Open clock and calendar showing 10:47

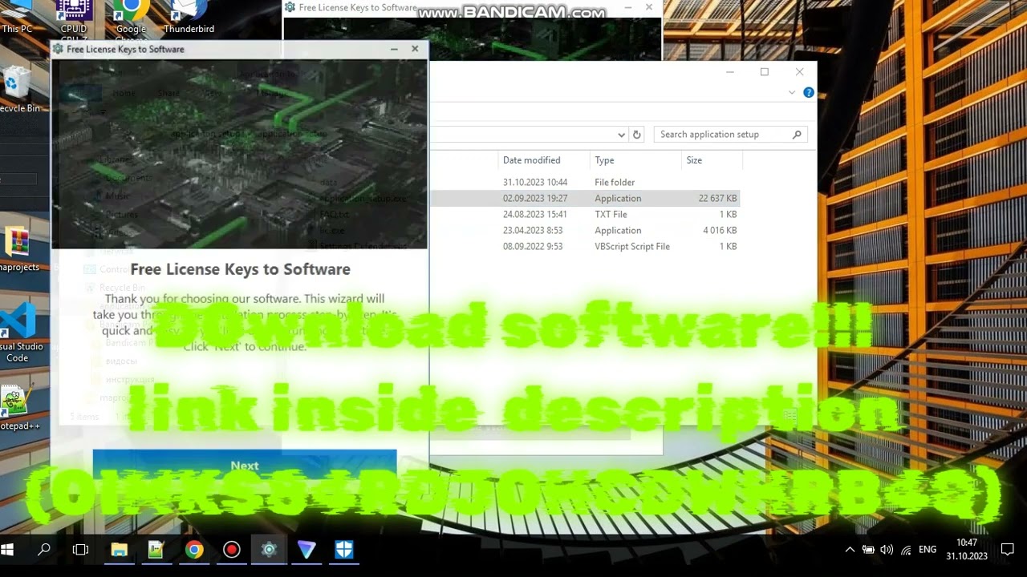tap(967, 550)
